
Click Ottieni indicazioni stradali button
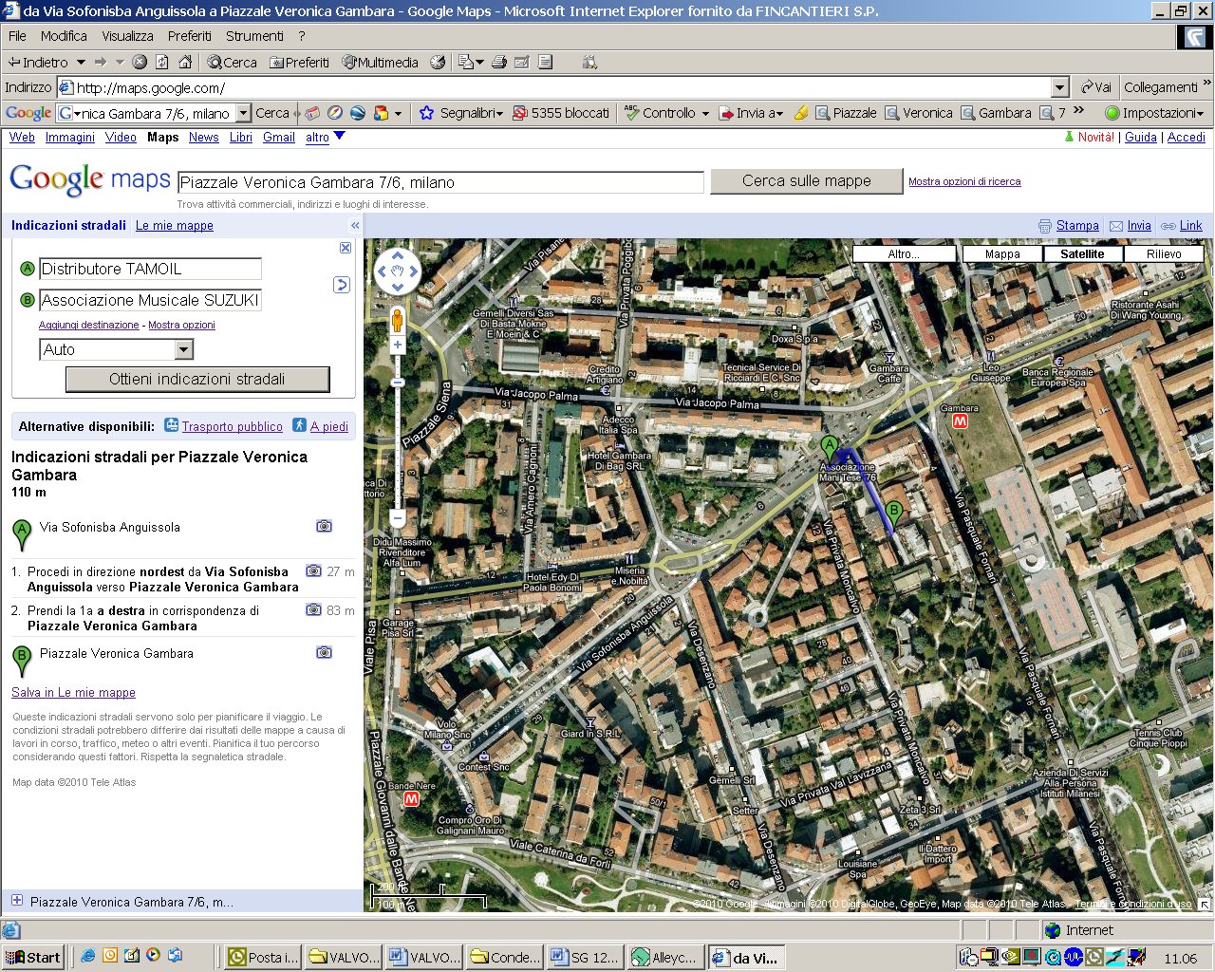click(197, 379)
